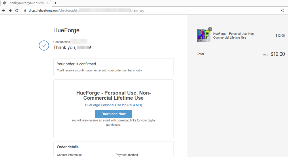Go back using the browser back arrow

pyautogui.click(x=3, y=10)
